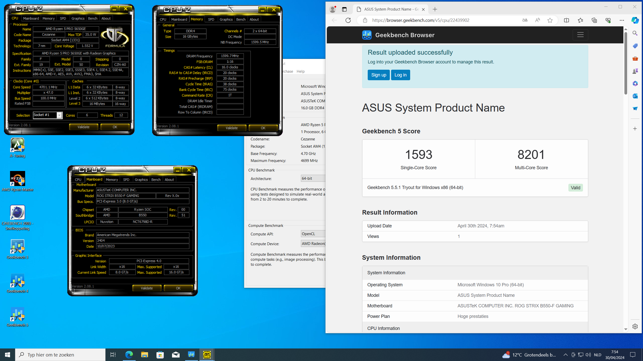Open Edge Collections icon
The width and height of the screenshot is (643, 361).
click(594, 20)
